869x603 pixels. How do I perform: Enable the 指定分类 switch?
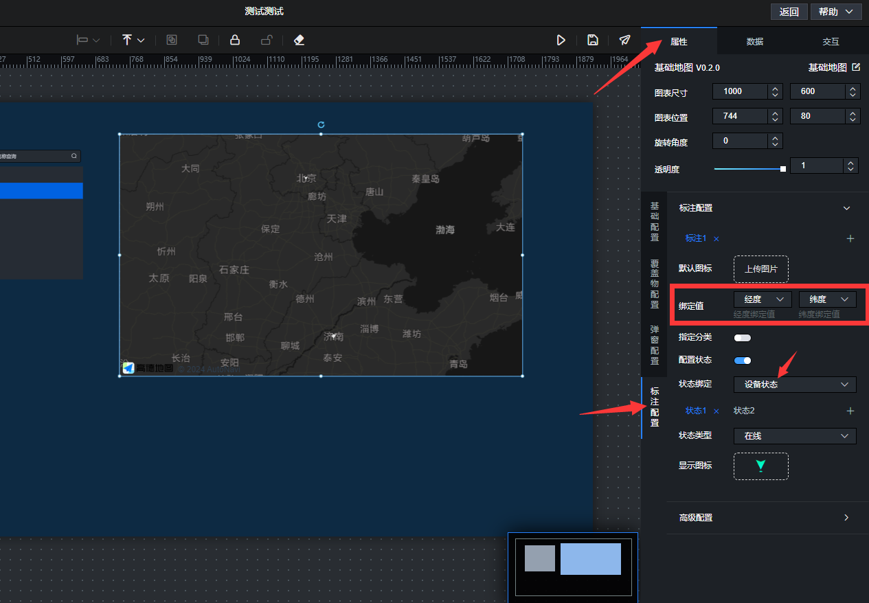click(x=743, y=337)
